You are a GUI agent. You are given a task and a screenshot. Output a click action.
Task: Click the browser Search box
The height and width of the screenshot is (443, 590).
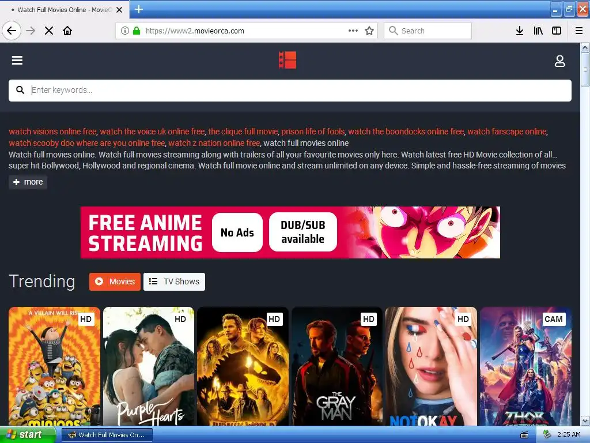[428, 31]
